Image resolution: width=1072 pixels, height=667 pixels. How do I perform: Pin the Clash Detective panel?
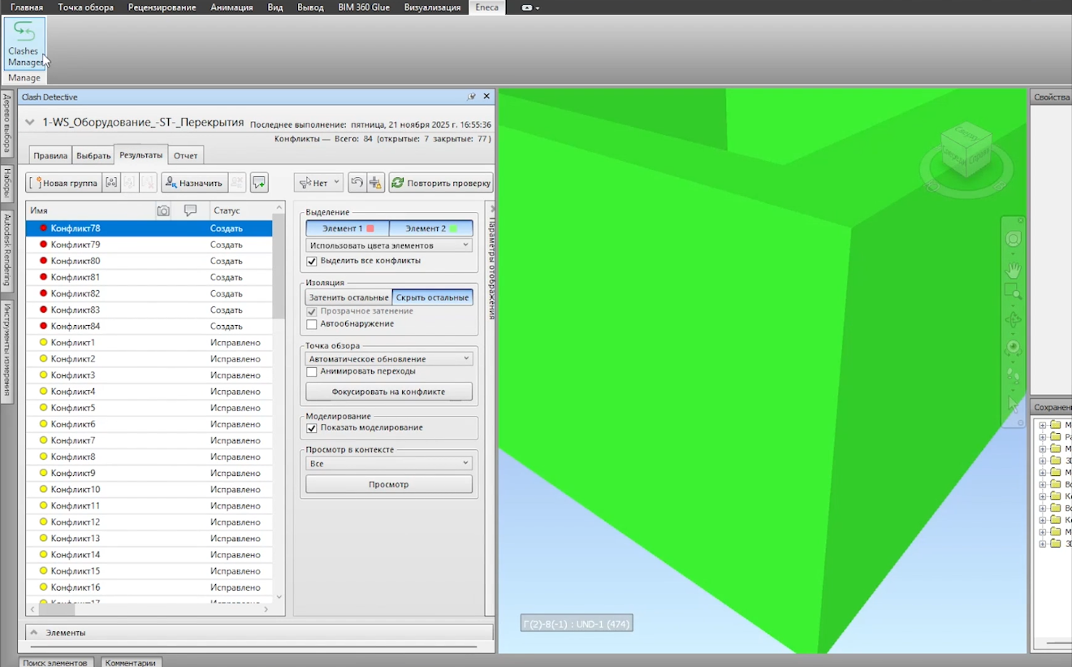tap(471, 97)
